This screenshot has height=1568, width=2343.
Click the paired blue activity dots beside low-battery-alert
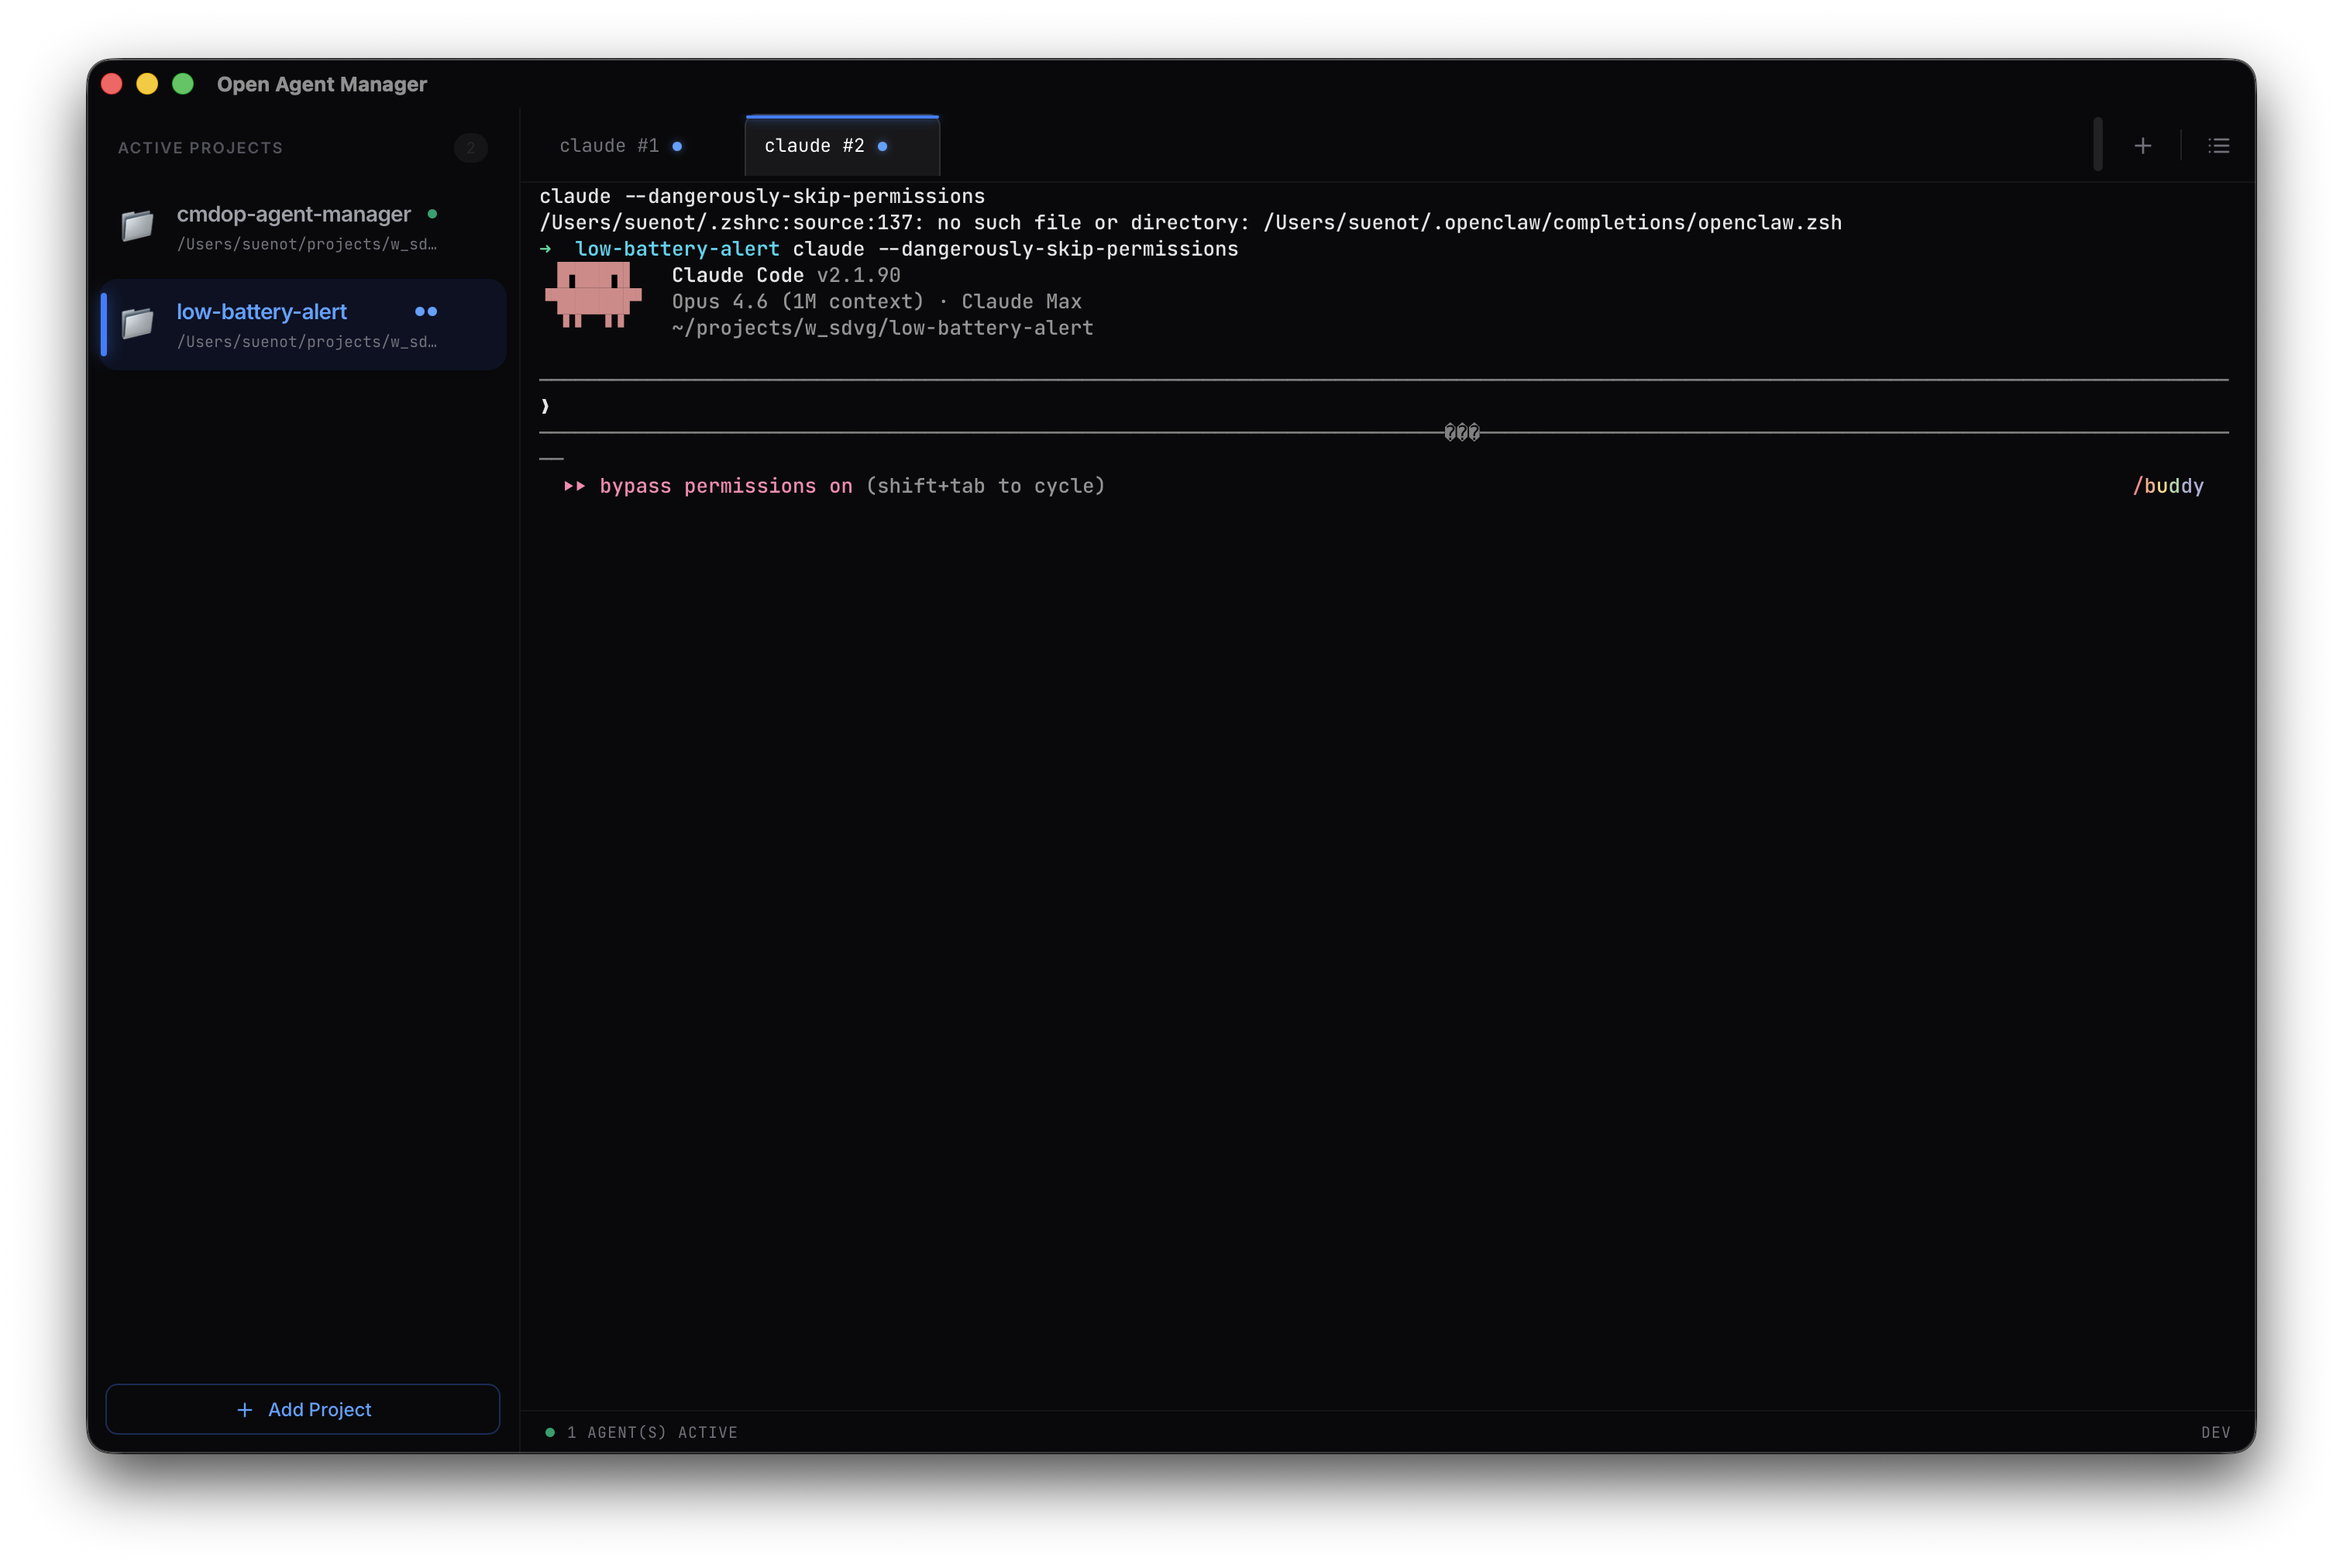(x=426, y=312)
